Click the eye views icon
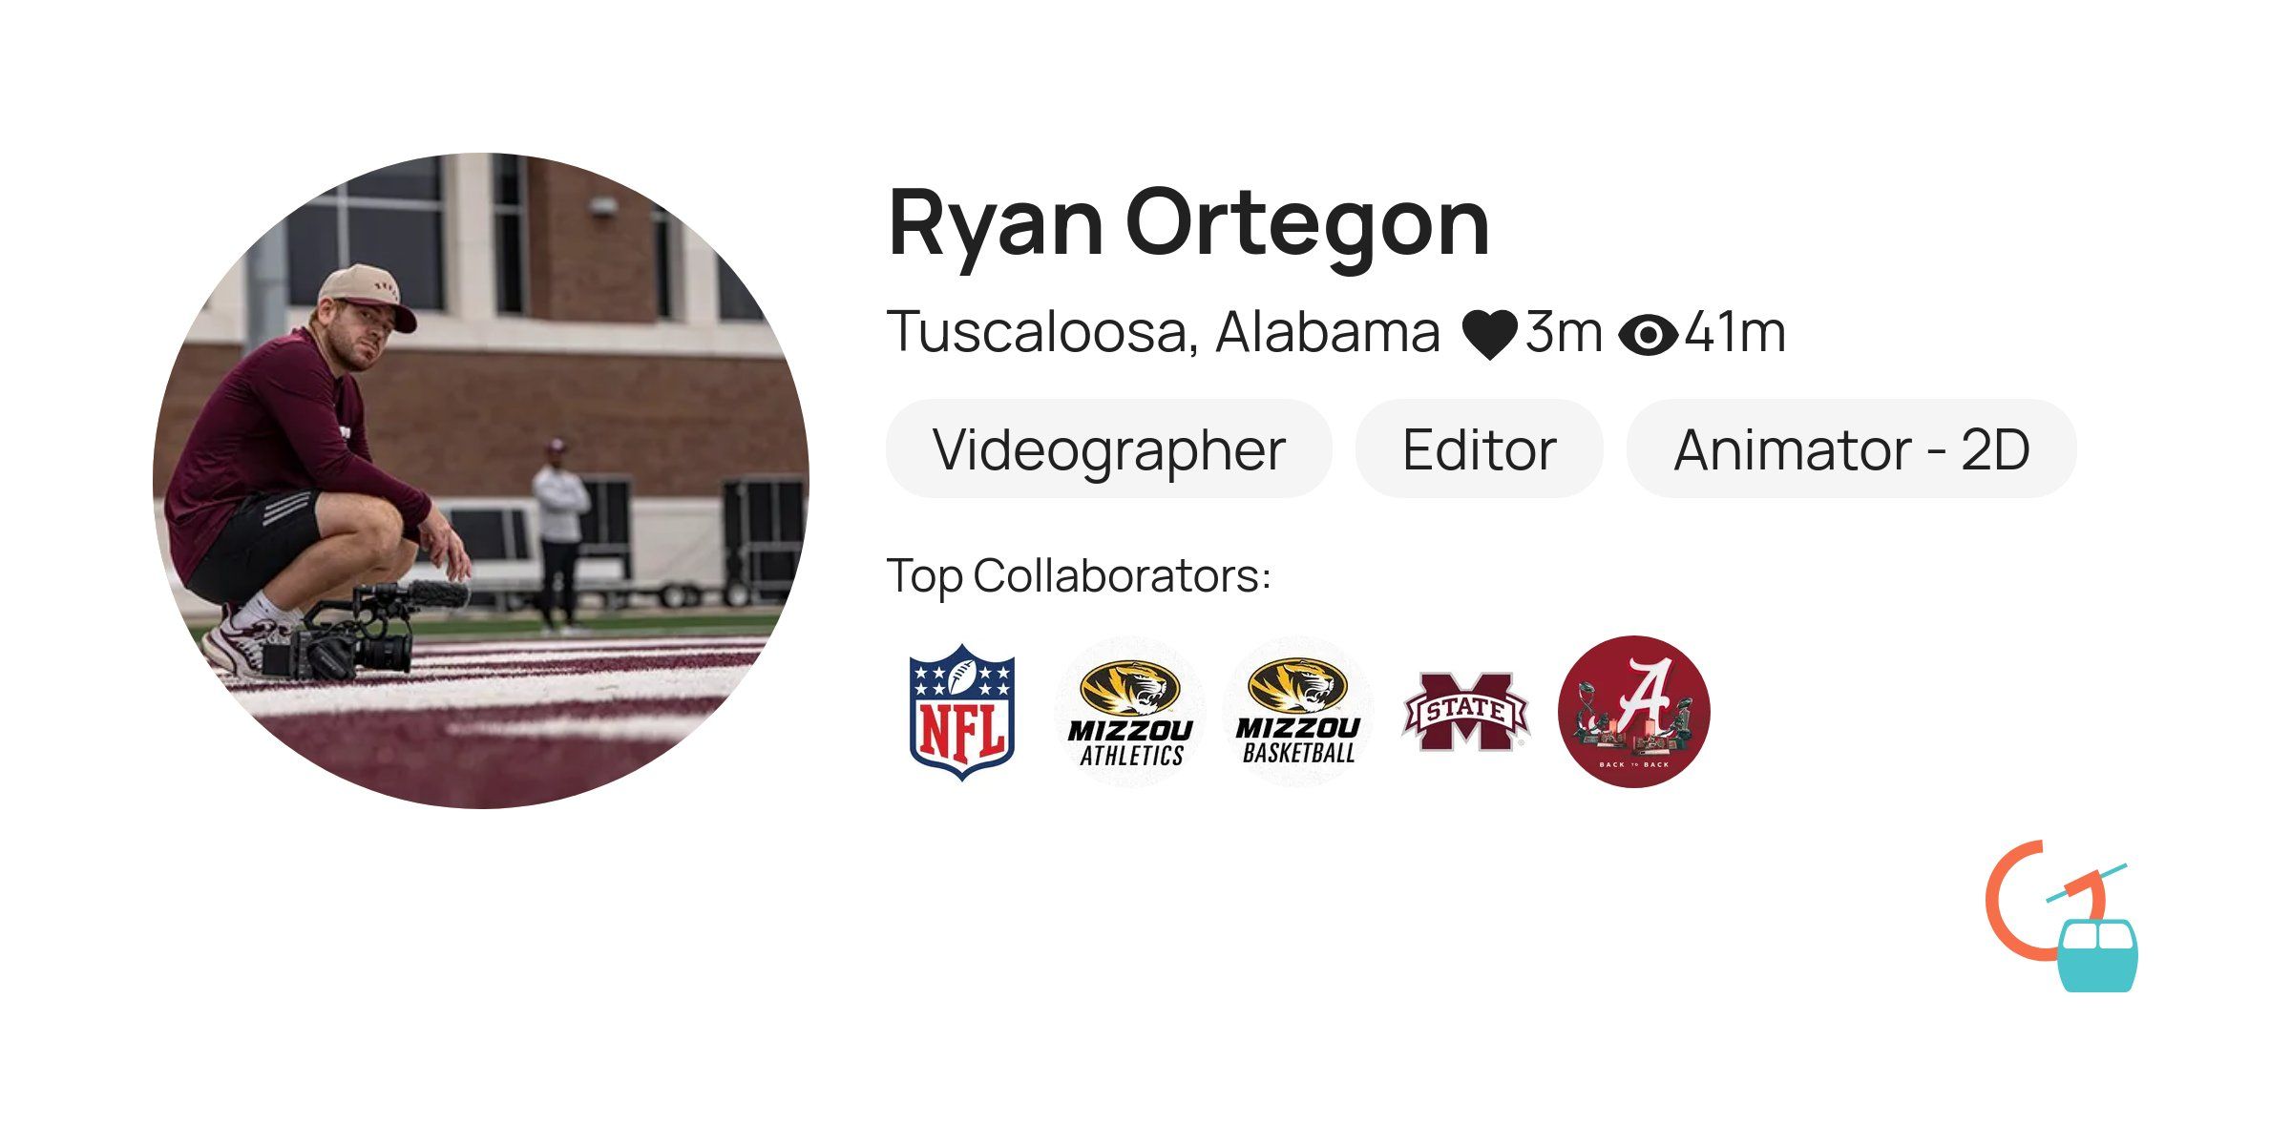Viewport: 2291px width, 1145px height. pos(1649,335)
